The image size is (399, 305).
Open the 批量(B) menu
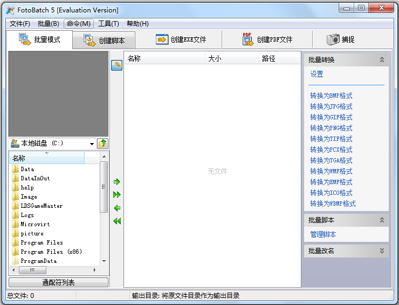point(49,24)
